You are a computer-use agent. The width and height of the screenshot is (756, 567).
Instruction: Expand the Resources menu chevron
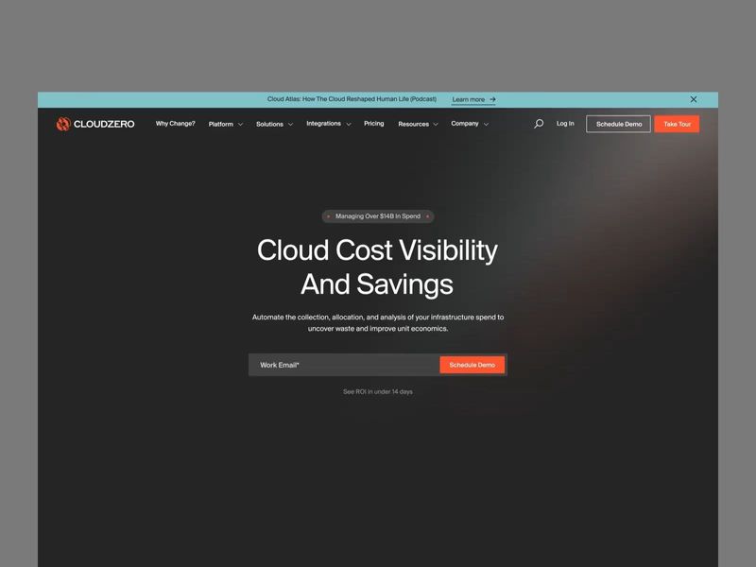pyautogui.click(x=436, y=125)
